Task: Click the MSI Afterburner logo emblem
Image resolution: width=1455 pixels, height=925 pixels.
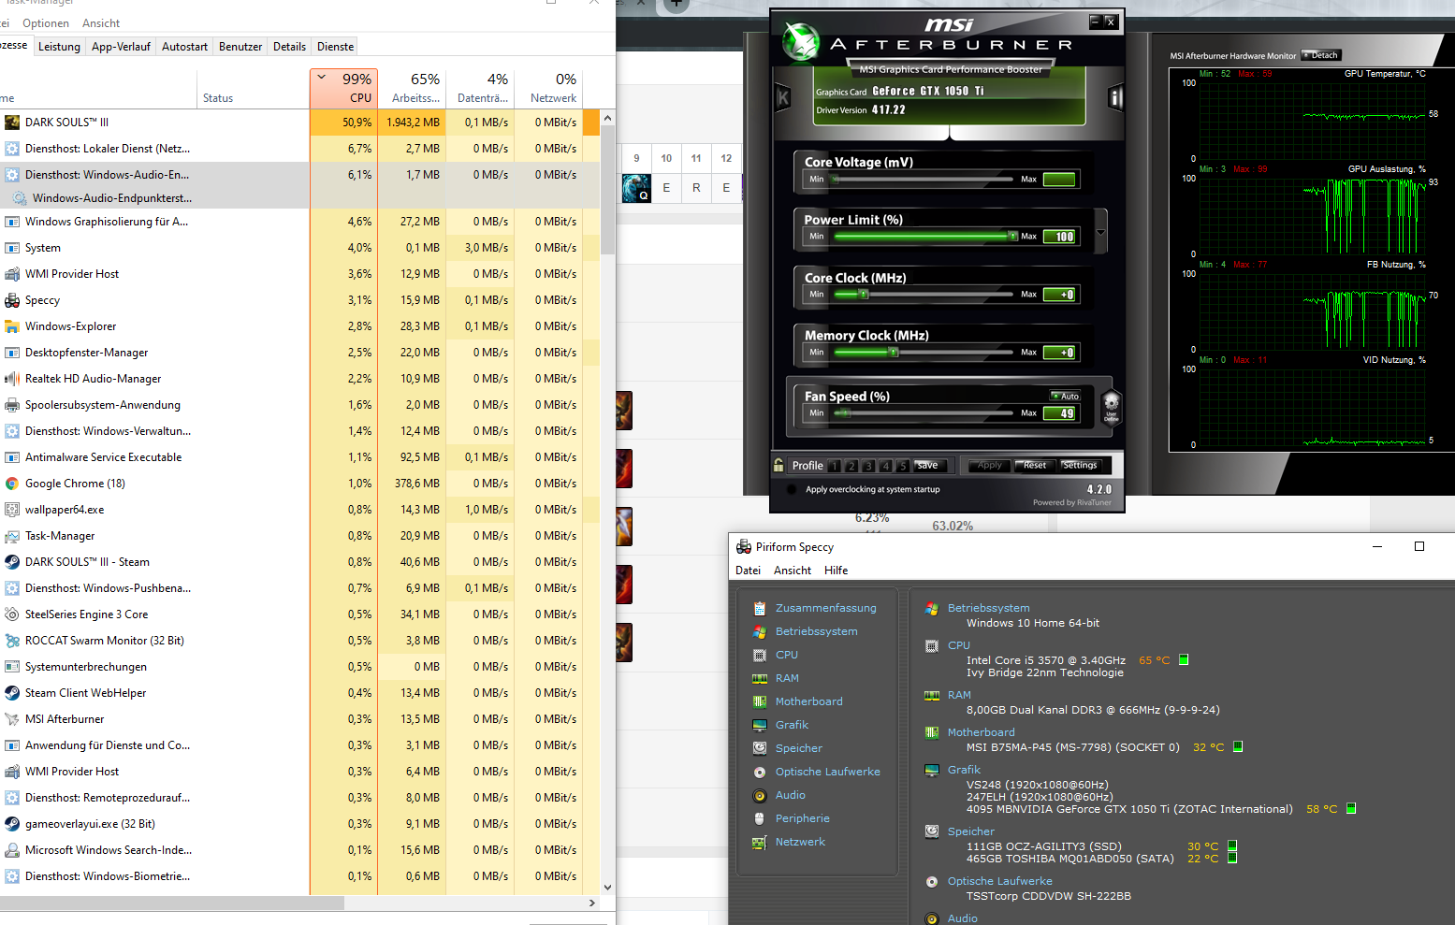Action: pos(801,41)
